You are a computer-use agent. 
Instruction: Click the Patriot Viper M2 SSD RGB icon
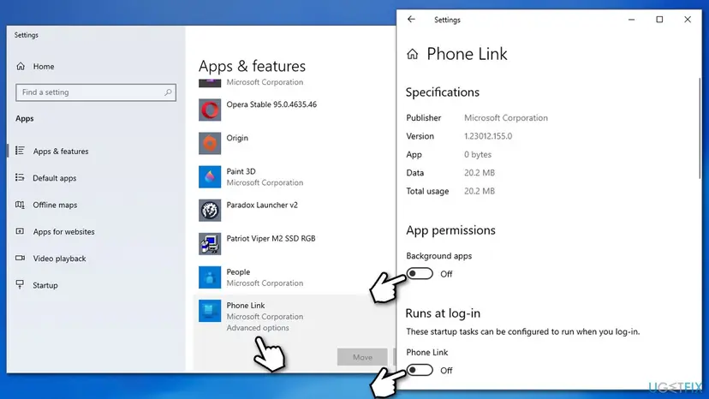click(210, 244)
